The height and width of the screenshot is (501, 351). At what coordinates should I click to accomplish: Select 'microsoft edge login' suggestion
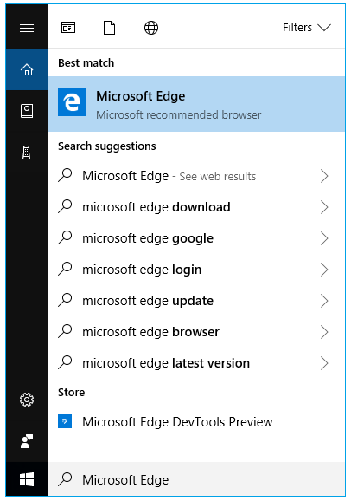[x=196, y=270]
